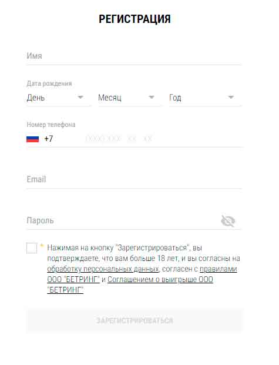Click the Russian flag country icon

point(32,139)
